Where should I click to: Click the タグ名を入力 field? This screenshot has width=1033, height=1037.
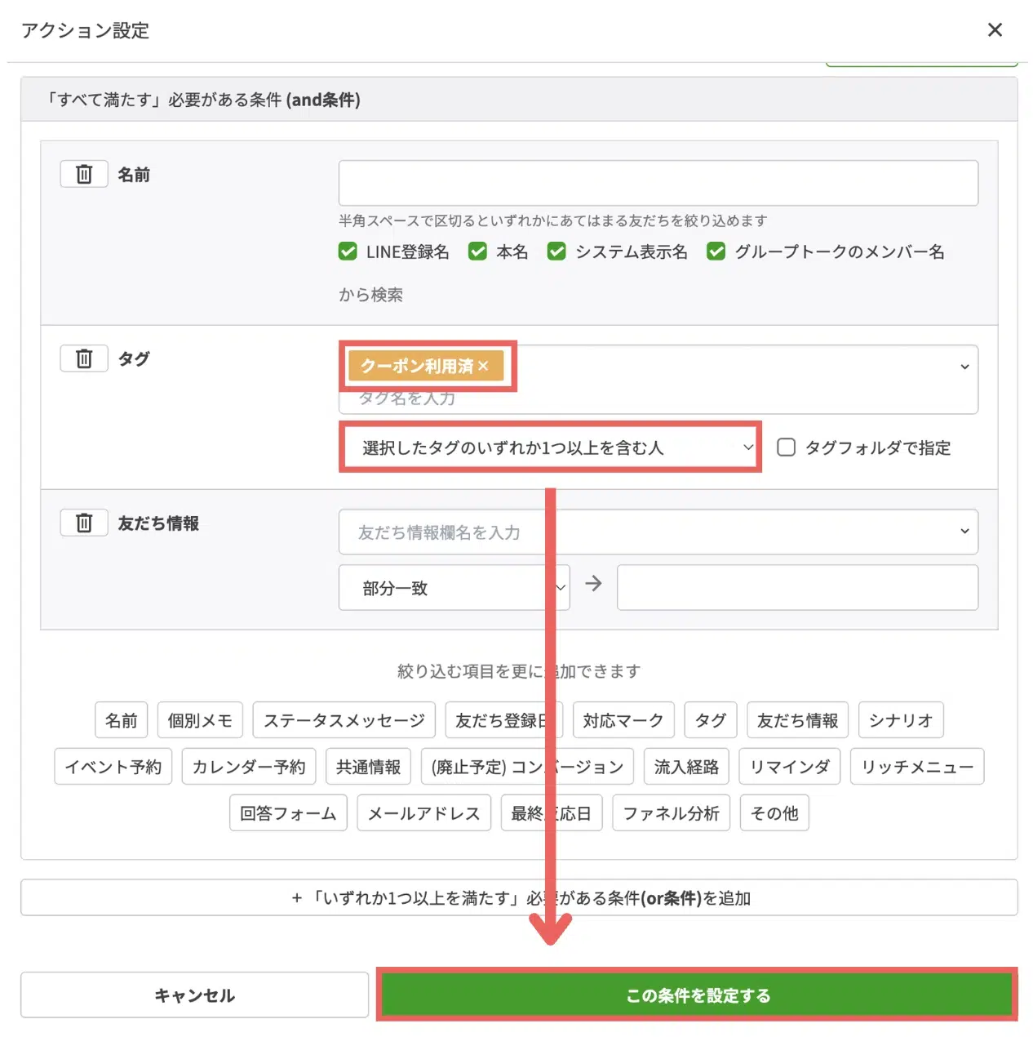pos(658,399)
